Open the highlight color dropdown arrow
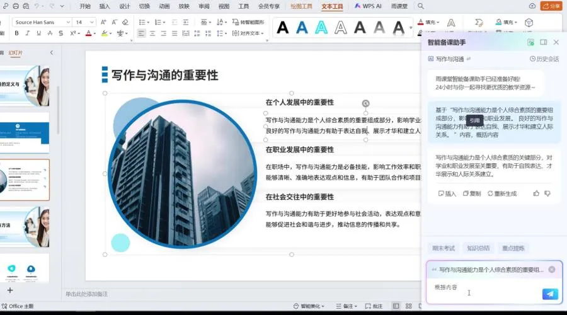 (111, 33)
